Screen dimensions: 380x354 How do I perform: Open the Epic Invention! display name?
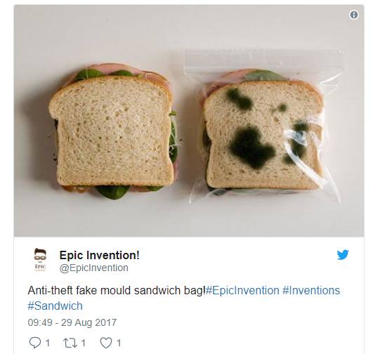[x=99, y=255]
